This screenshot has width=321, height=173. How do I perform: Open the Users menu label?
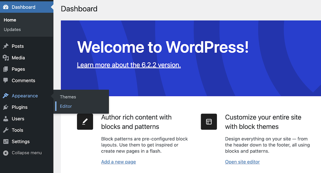18,119
